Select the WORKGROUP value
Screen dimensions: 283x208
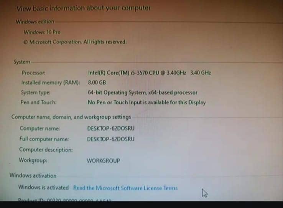click(104, 160)
